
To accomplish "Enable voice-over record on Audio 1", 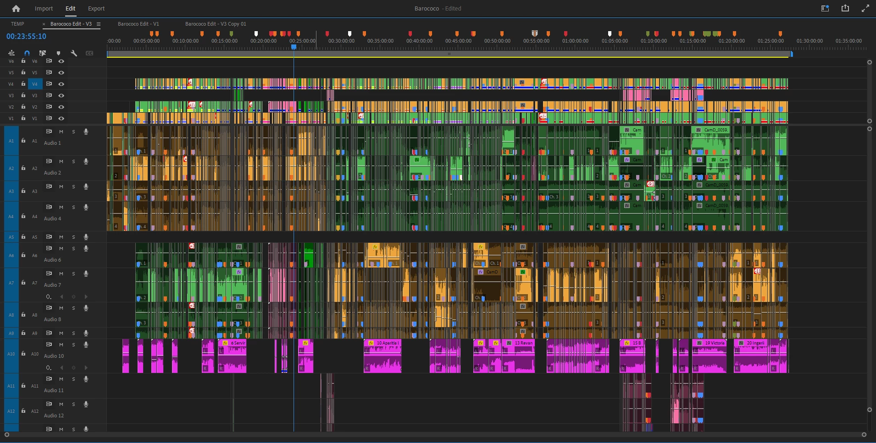I will [86, 131].
